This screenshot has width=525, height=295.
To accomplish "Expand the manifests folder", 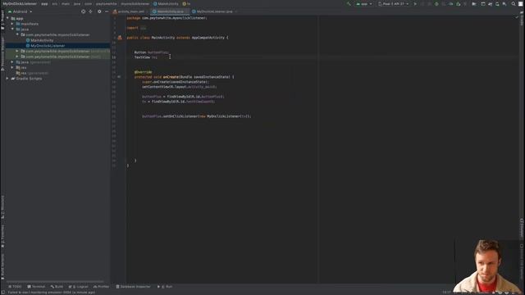I will click(12, 24).
